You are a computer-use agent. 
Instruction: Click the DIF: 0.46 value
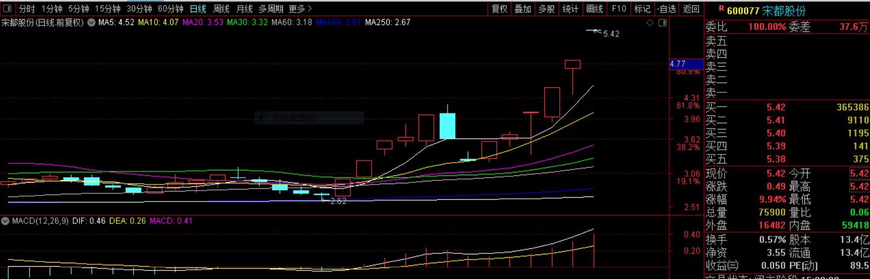(89, 221)
